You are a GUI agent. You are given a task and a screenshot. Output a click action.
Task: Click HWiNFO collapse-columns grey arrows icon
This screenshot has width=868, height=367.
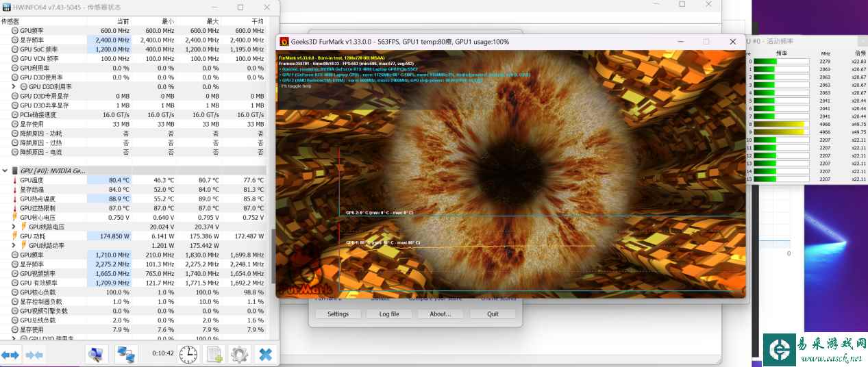tap(34, 355)
